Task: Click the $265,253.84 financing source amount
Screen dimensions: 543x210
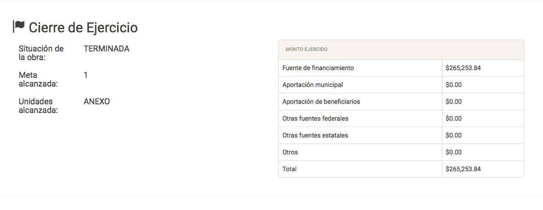Action: click(463, 68)
